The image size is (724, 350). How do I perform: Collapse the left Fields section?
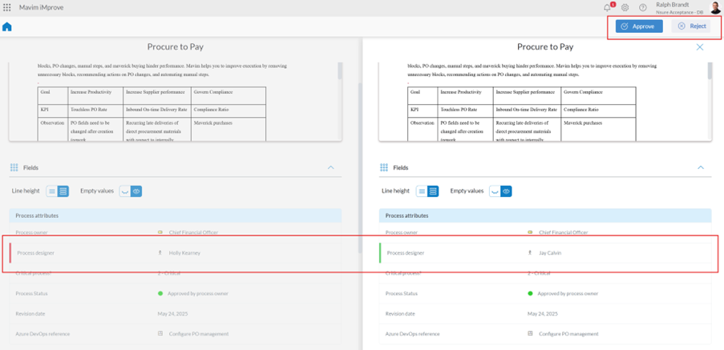pyautogui.click(x=330, y=167)
